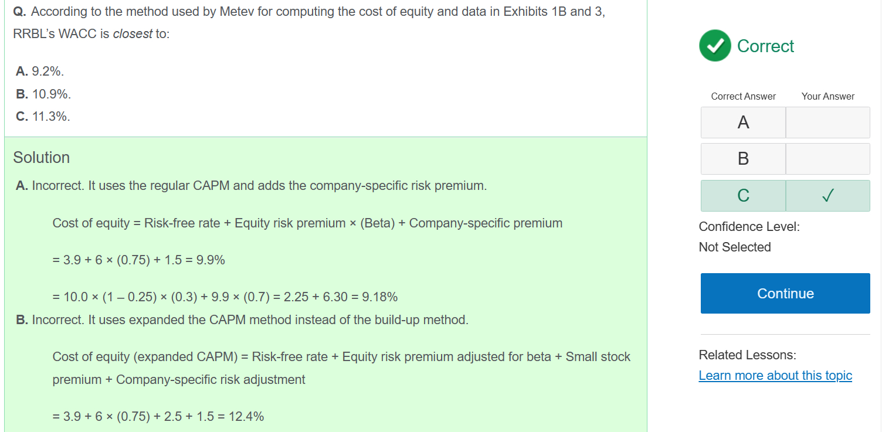Click the green Correct result label
Viewport: 882px width, 432px height.
click(x=765, y=46)
